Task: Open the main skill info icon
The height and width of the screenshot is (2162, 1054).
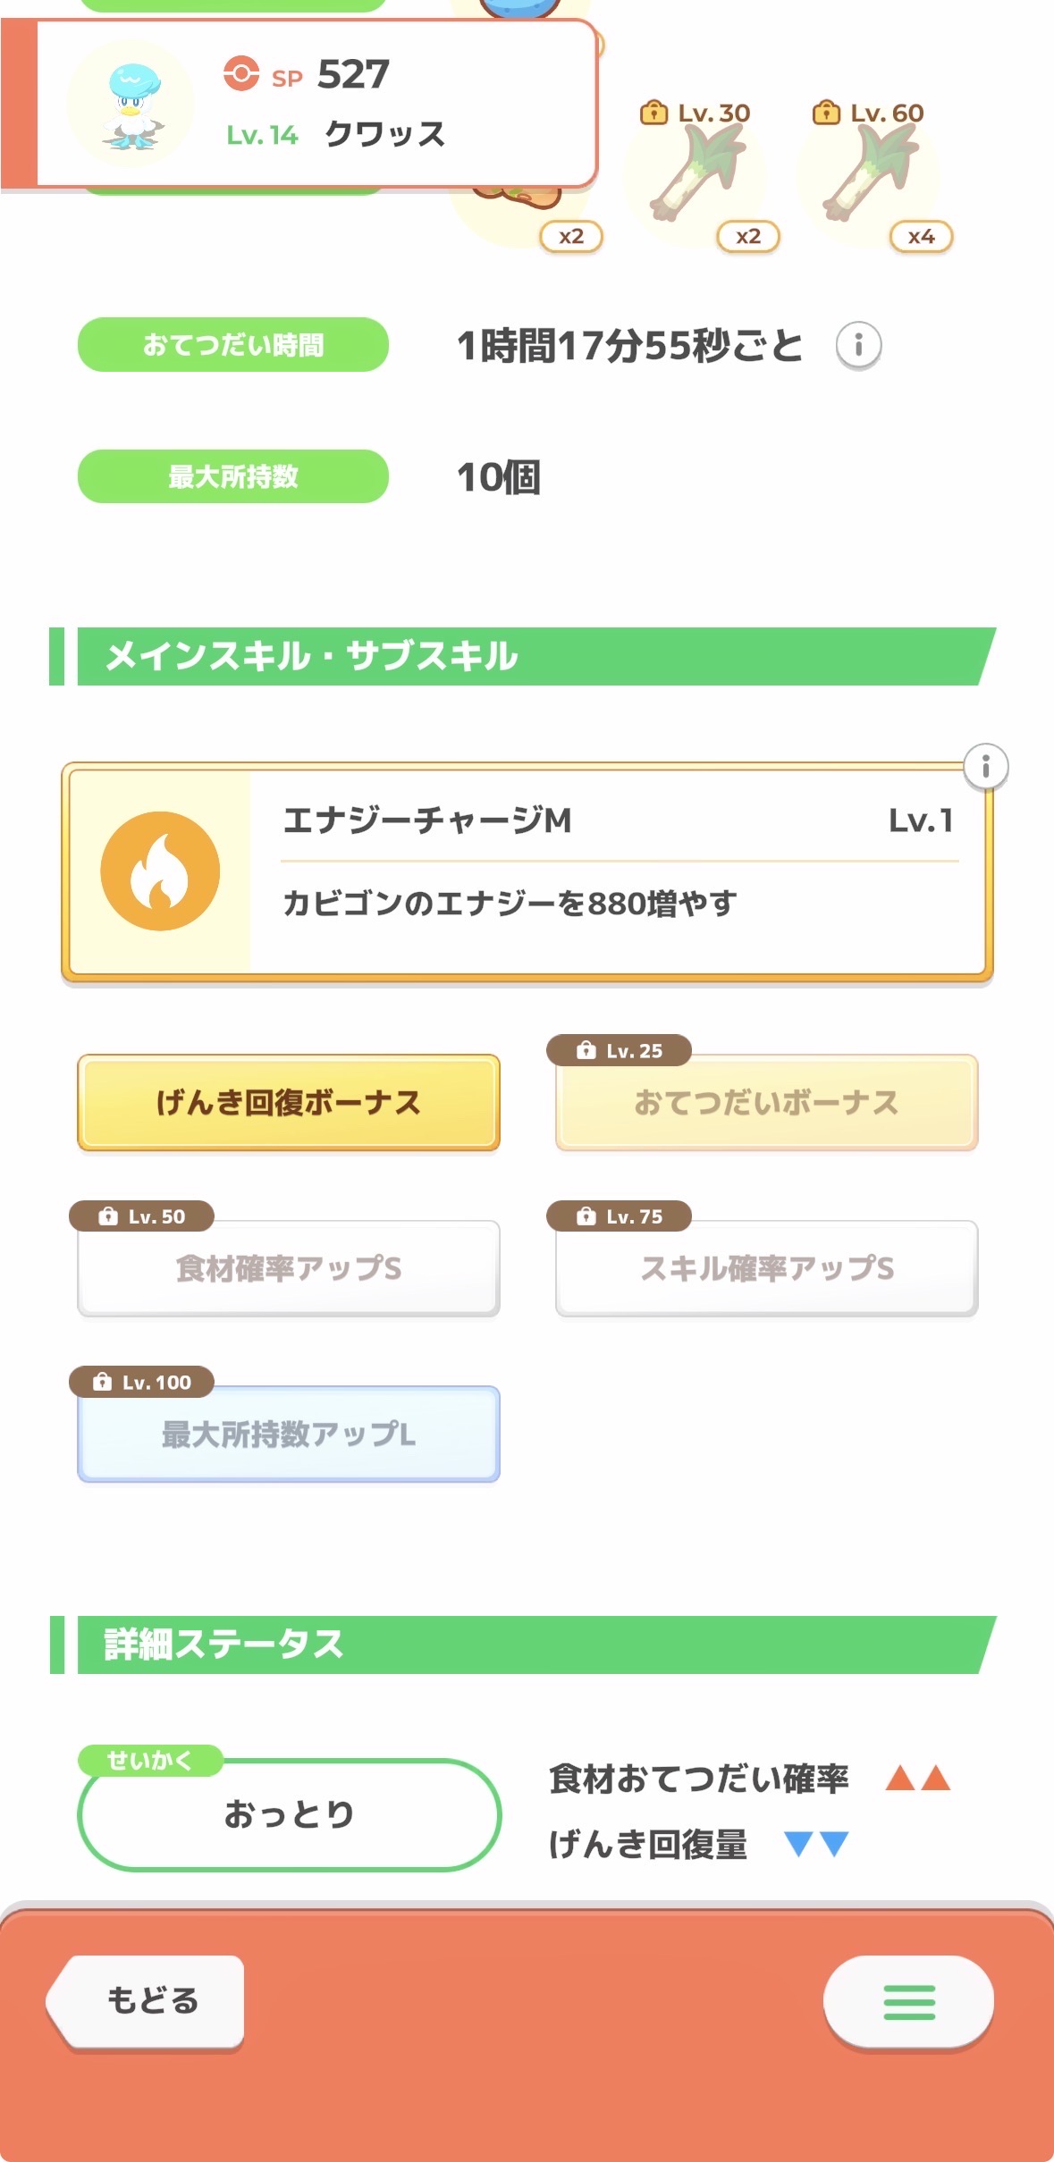Action: pos(985,767)
